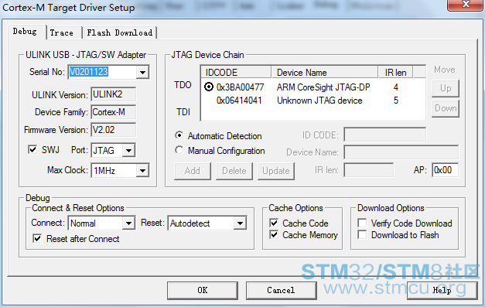The image size is (485, 307).
Task: Click the IR len column header
Action: point(395,72)
